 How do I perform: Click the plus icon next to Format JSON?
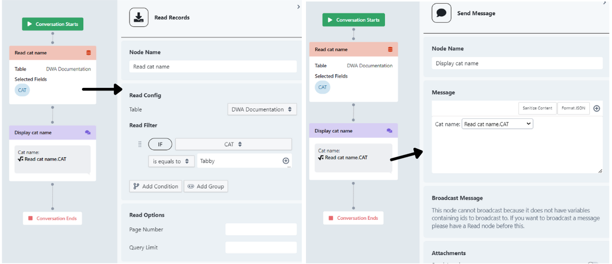597,108
